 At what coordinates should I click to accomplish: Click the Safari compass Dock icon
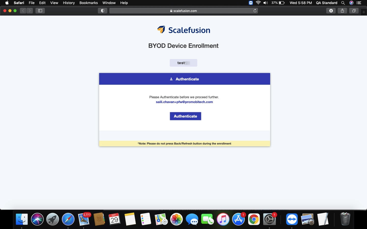68,219
